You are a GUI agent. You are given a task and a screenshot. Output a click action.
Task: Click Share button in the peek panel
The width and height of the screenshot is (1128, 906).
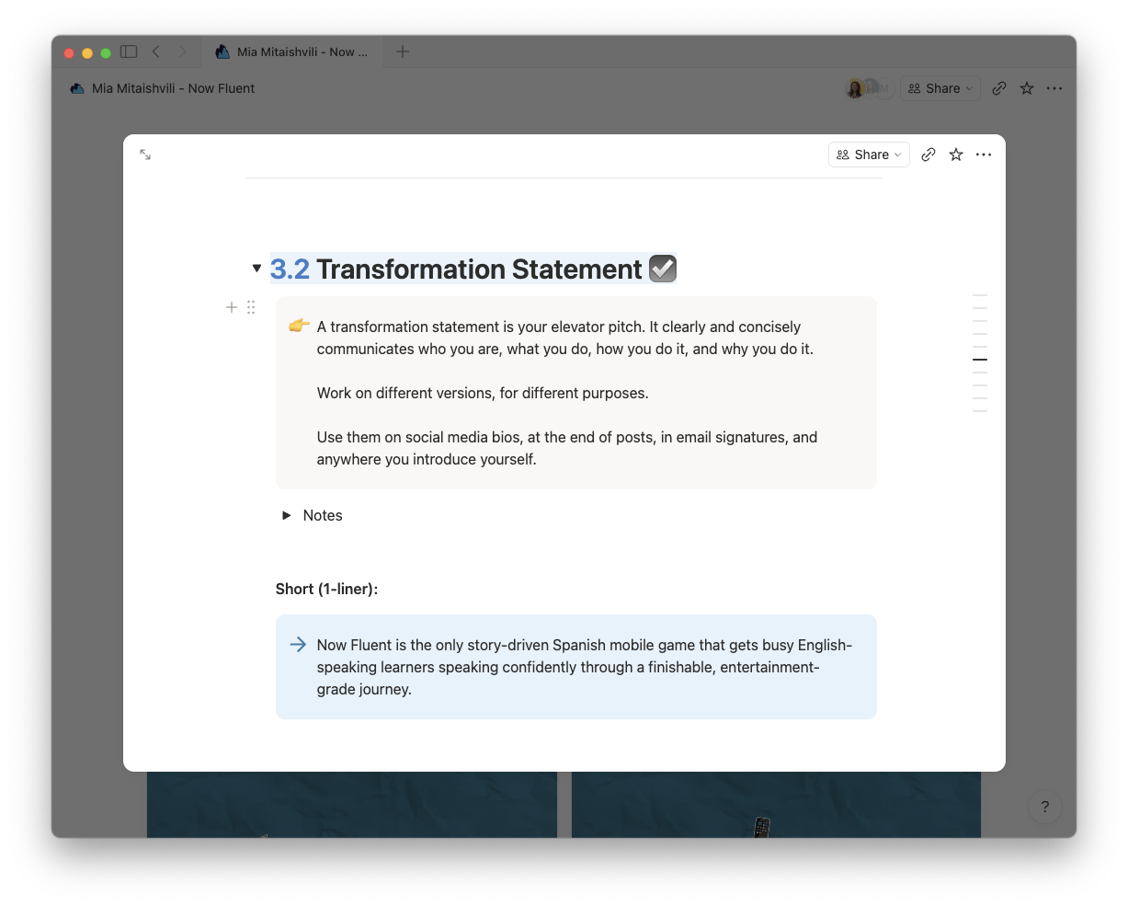[x=869, y=155]
